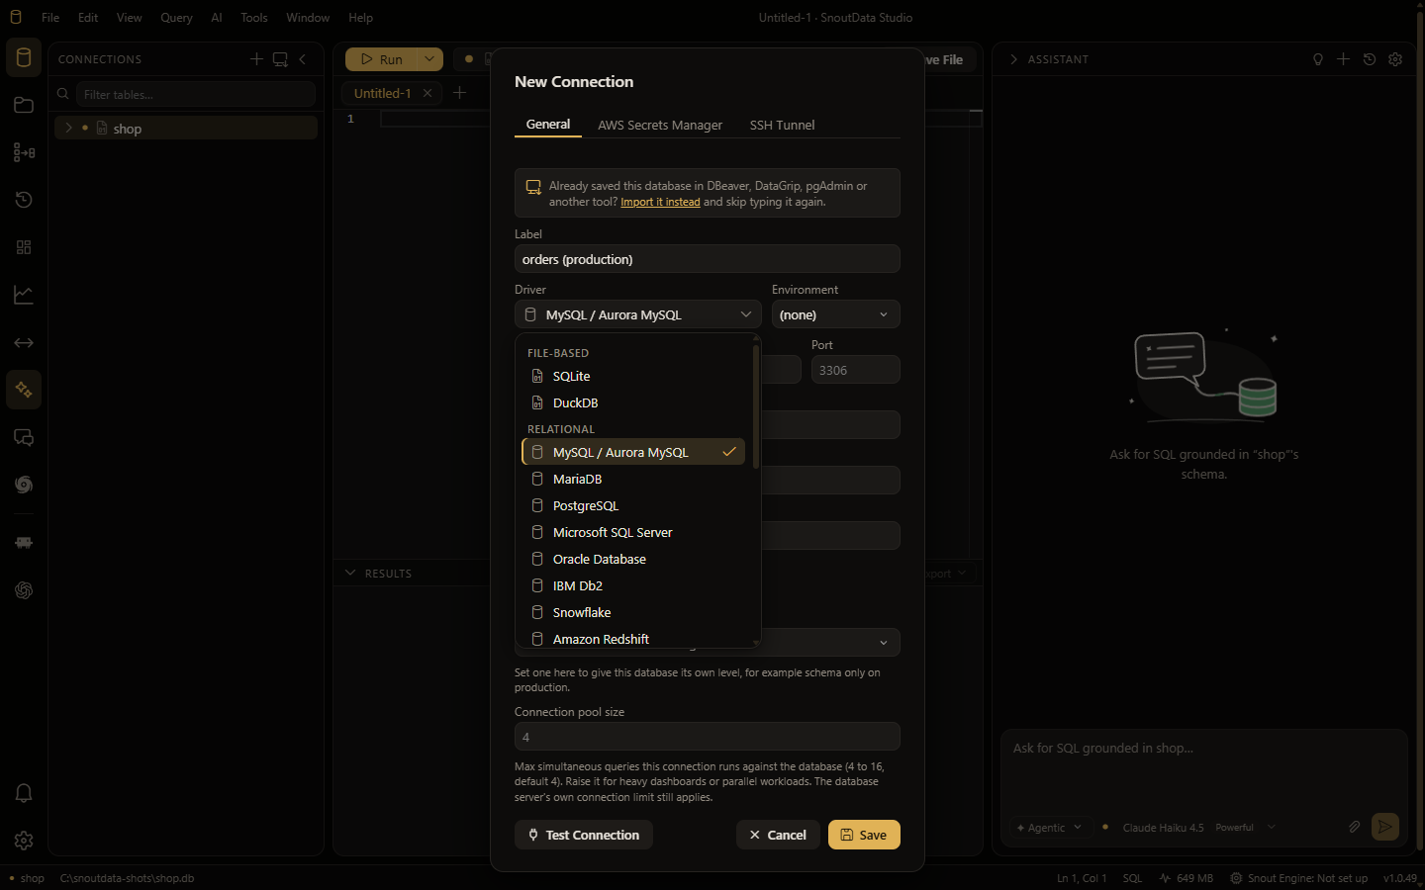The image size is (1425, 890).
Task: Open the Agentic mode dropdown
Action: 1049,828
